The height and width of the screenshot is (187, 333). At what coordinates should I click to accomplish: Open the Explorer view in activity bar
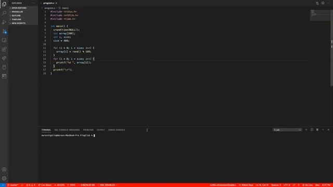(x=4, y=4)
